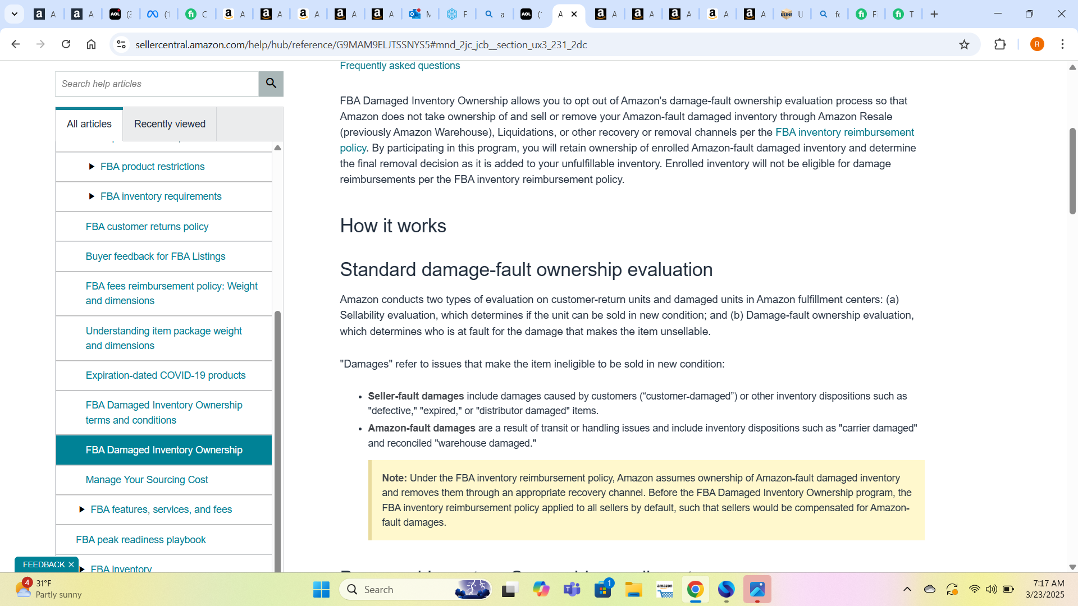Launch Copilot from the taskbar
This screenshot has width=1078, height=606.
coord(541,589)
